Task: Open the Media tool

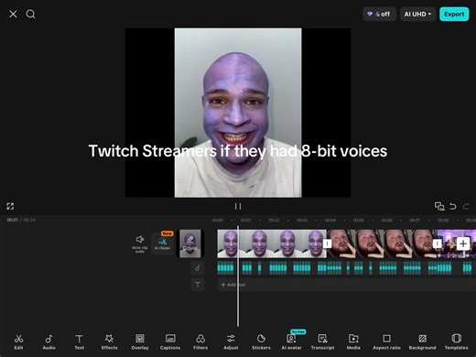Action: click(x=353, y=341)
